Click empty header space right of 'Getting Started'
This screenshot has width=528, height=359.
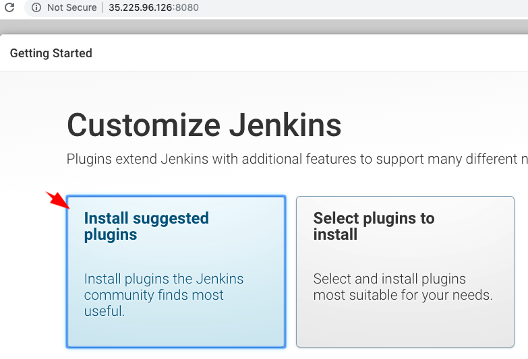pos(303,53)
